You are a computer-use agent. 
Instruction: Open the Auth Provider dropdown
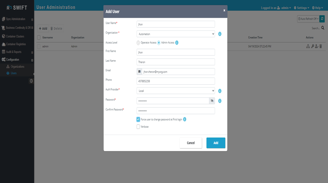(176, 91)
